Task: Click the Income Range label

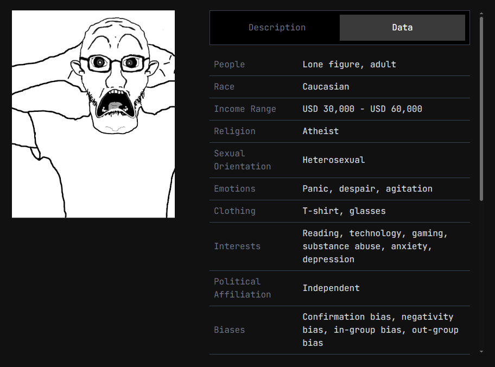Action: tap(245, 109)
